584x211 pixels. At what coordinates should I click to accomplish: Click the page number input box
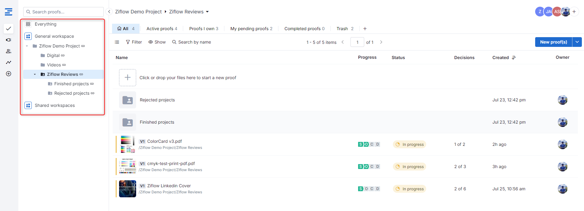point(357,42)
